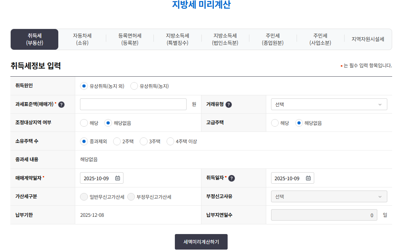Click help icon next to 과세표준액(매매가)
418x252 pixels.
pos(61,104)
